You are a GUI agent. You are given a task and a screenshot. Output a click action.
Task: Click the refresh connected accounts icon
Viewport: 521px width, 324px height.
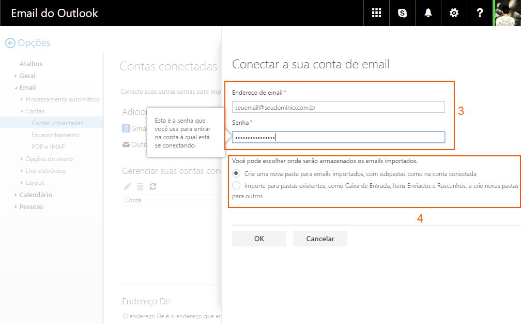point(153,187)
